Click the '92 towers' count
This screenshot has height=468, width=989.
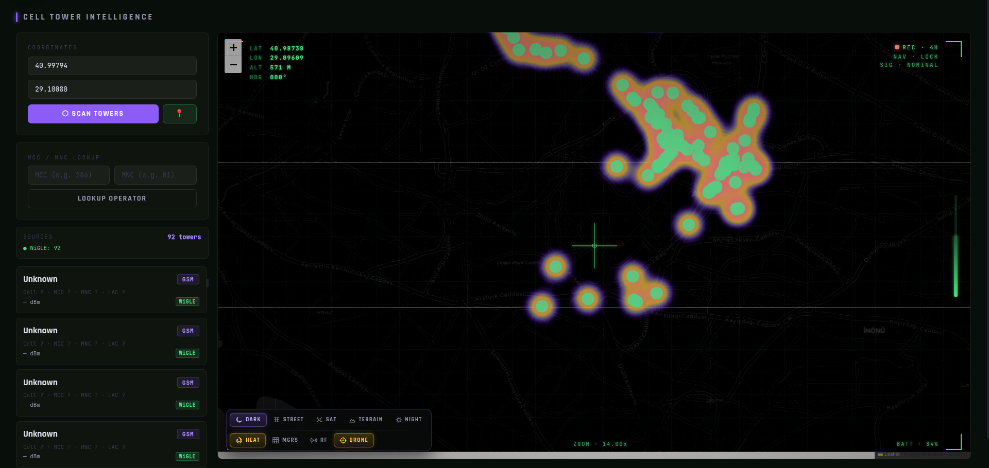pyautogui.click(x=184, y=237)
